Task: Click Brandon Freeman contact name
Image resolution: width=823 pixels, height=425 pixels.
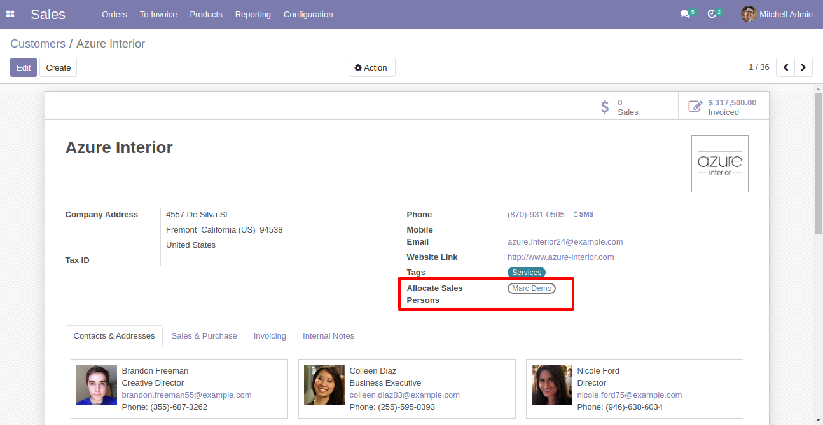Action: pyautogui.click(x=155, y=371)
